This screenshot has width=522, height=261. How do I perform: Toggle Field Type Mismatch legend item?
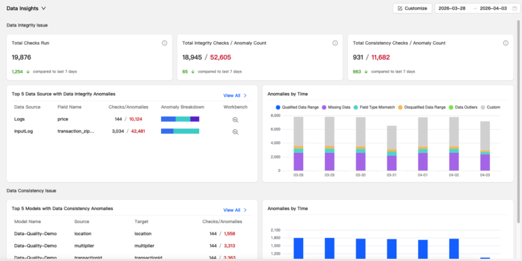coord(375,107)
